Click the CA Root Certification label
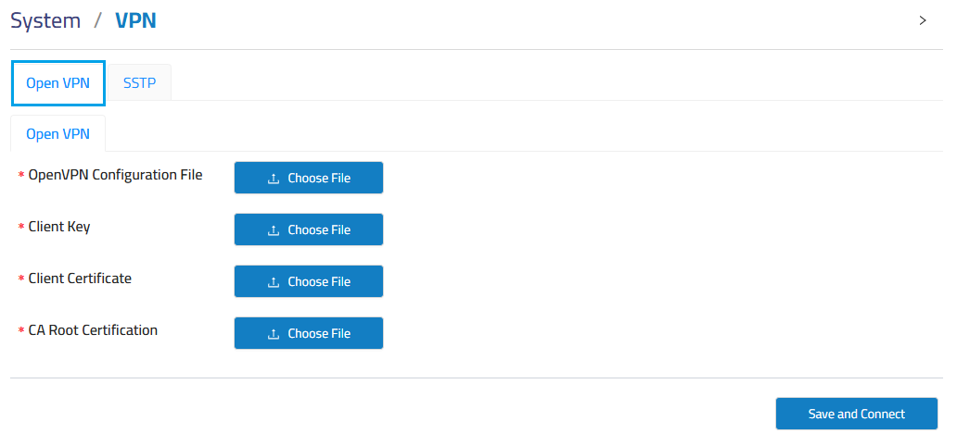The height and width of the screenshot is (446, 957). [x=93, y=330]
